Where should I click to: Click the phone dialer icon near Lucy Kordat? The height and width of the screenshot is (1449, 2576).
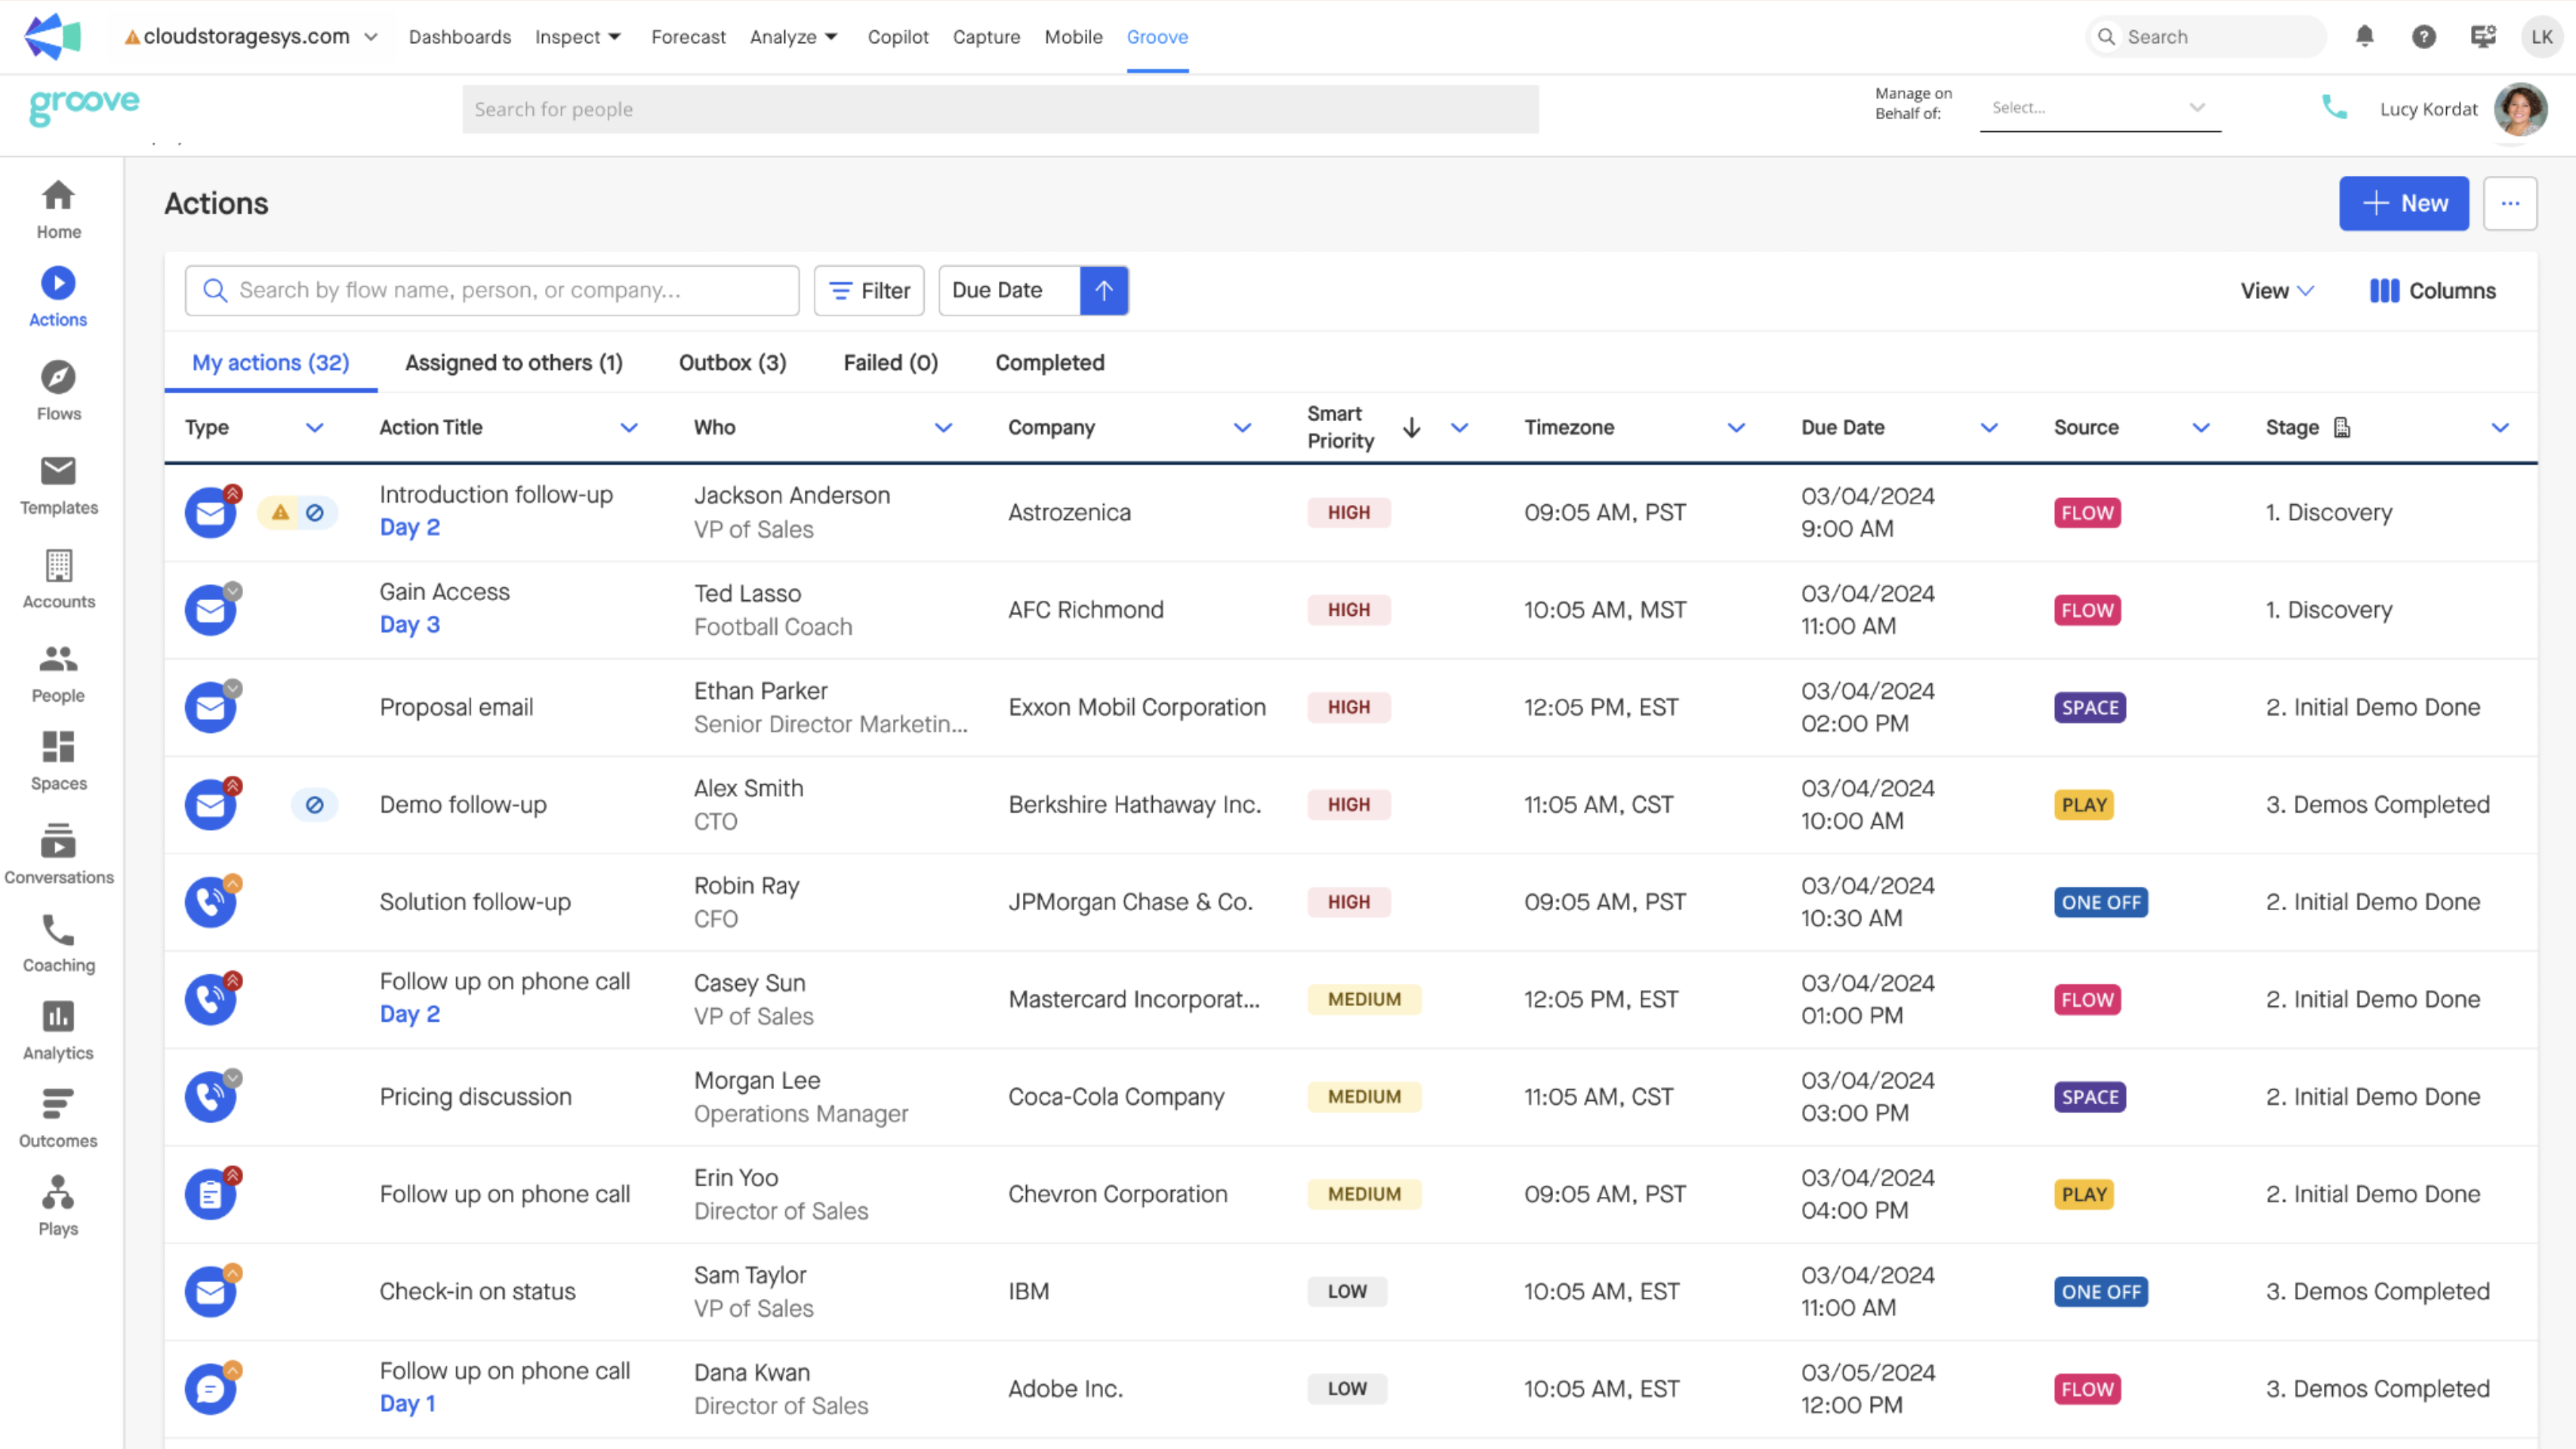tap(2333, 108)
